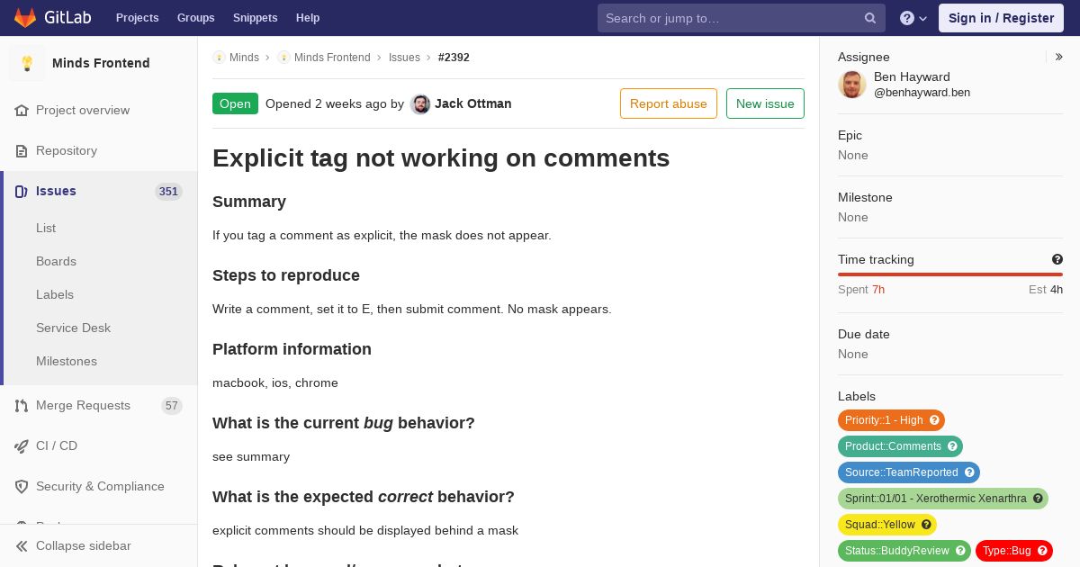This screenshot has width=1080, height=567.
Task: Click the red time tracking progress bar
Action: [950, 274]
